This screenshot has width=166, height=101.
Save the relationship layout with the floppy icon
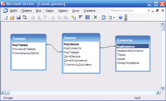(x=19, y=17)
